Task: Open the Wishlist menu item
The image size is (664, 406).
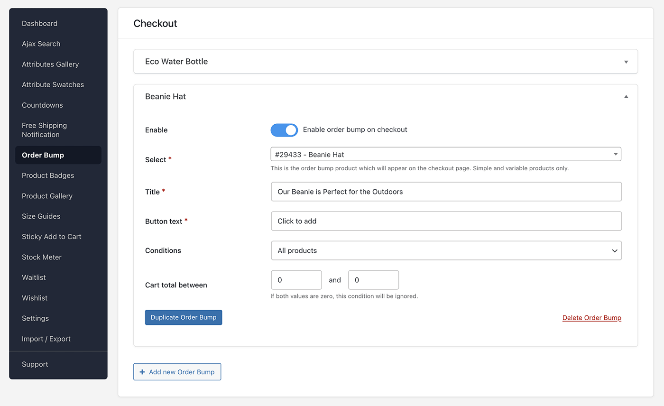Action: pyautogui.click(x=35, y=298)
